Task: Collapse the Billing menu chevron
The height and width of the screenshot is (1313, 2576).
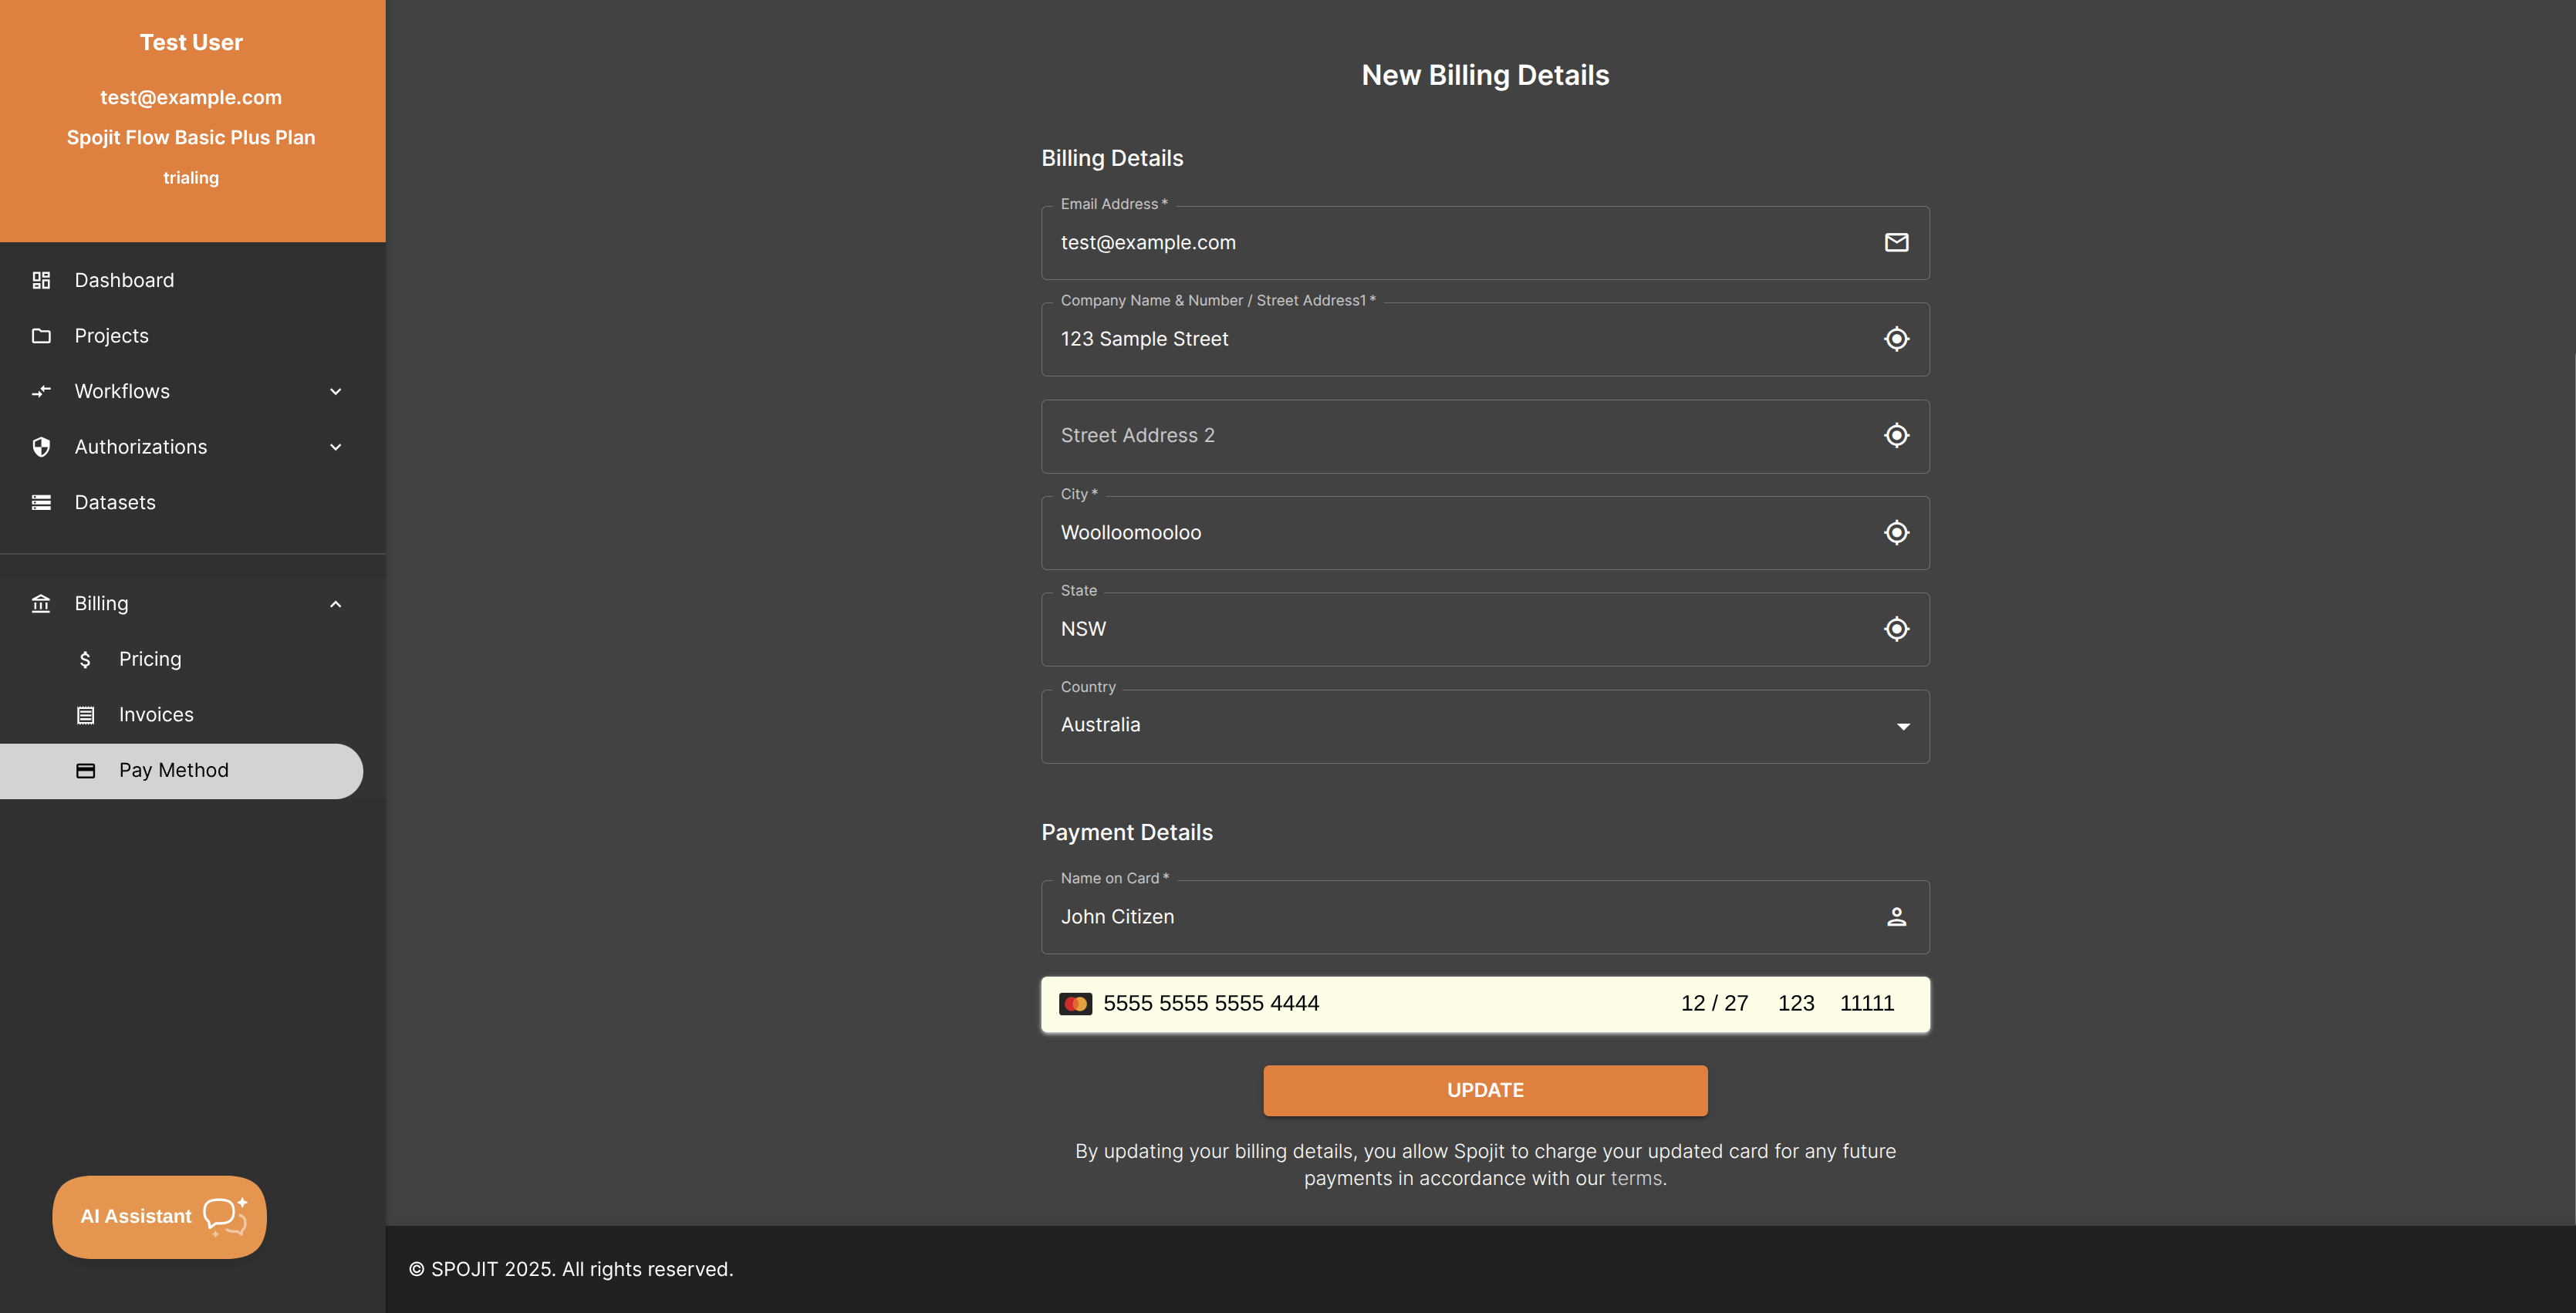Action: pos(336,604)
